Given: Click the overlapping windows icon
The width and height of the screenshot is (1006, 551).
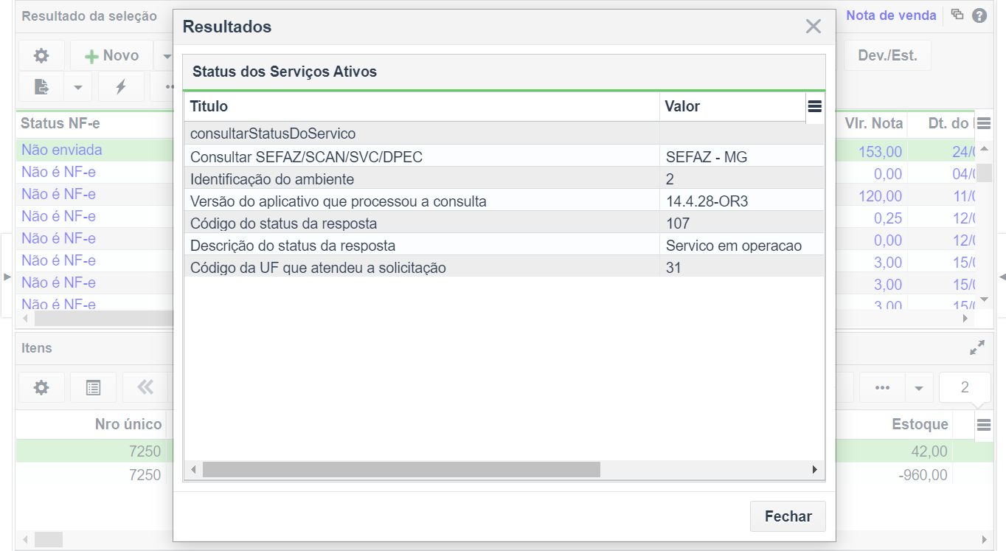Looking at the screenshot, I should pyautogui.click(x=957, y=15).
